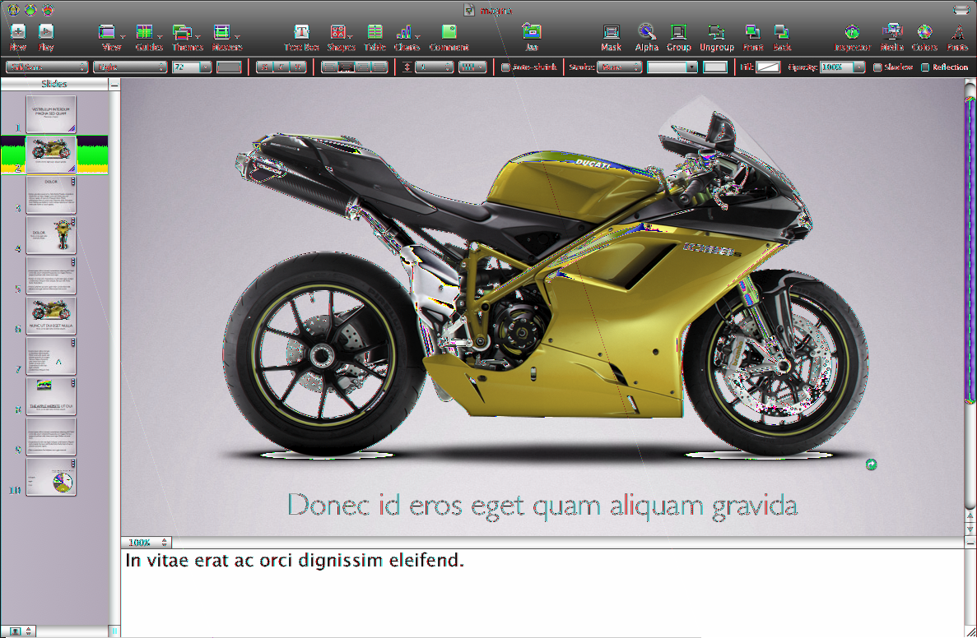Toggle bold text formatting

264,67
